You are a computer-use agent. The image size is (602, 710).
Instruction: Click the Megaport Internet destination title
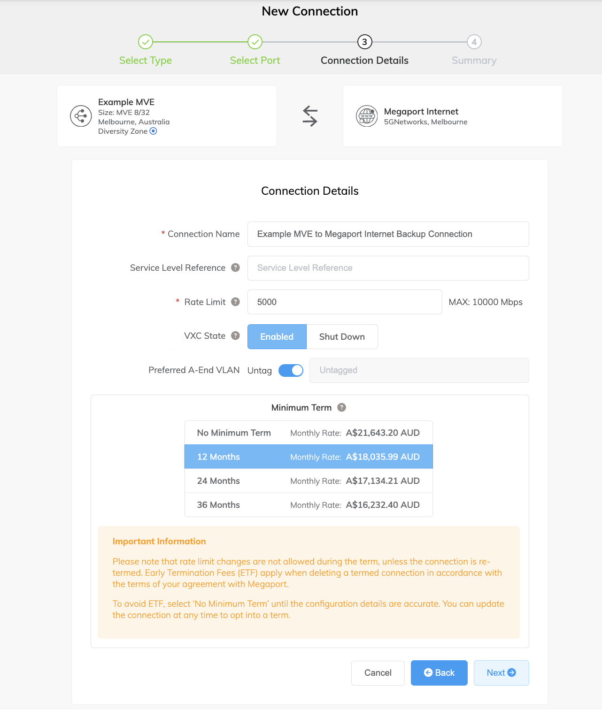[x=421, y=111]
